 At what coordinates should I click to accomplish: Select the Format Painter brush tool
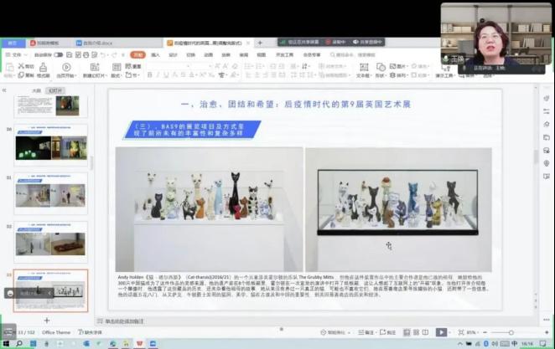(x=44, y=67)
